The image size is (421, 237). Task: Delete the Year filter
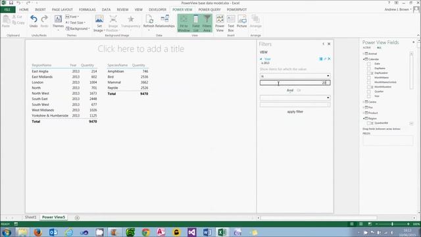pyautogui.click(x=329, y=59)
